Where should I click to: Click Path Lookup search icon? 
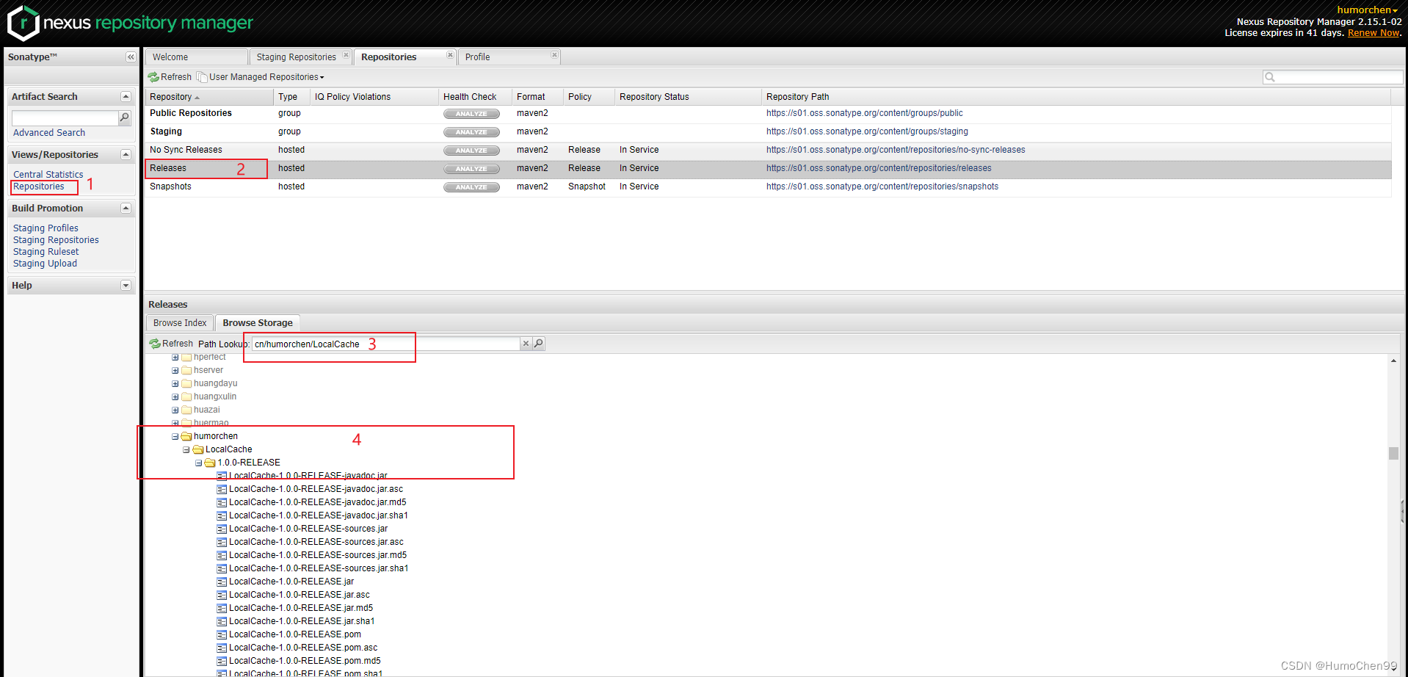click(539, 344)
